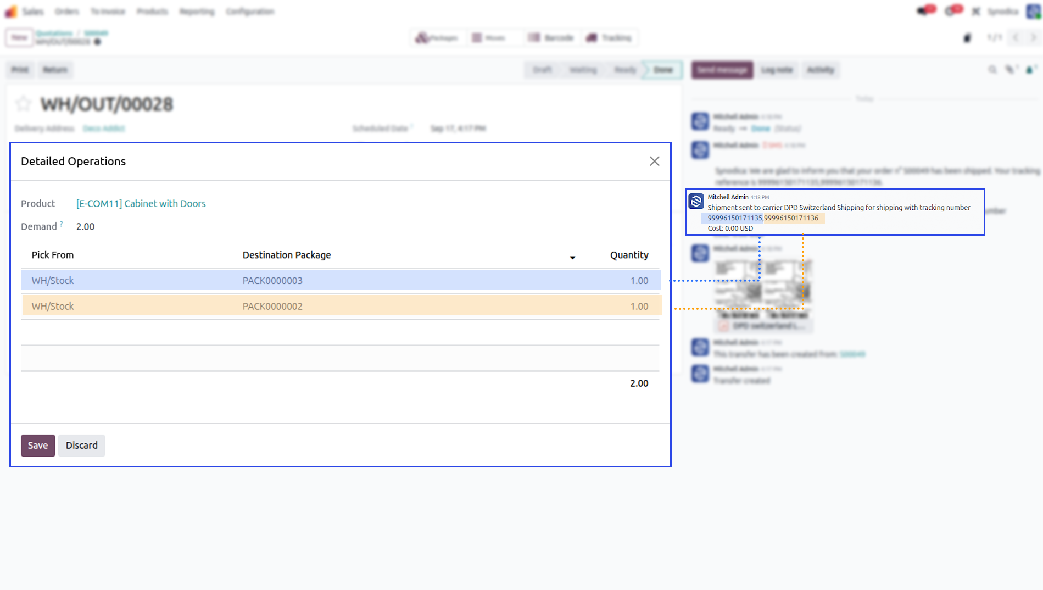Select the PACK0000003 row
Viewport: 1043px width, 590px height.
click(341, 280)
